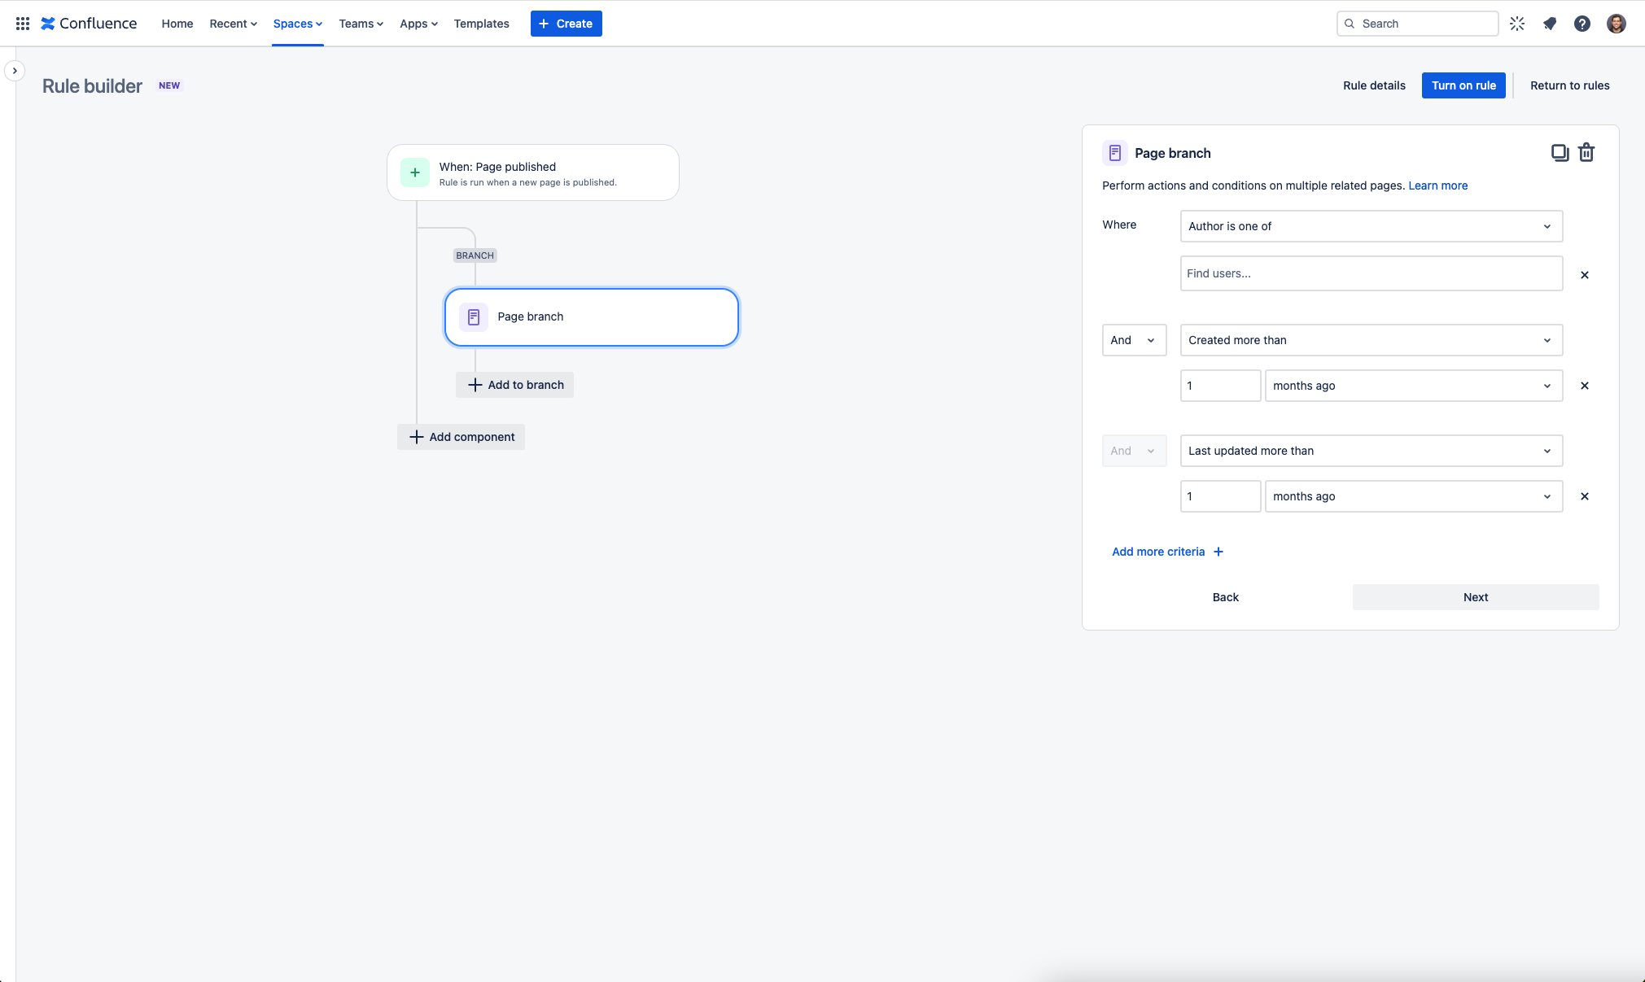Click the blue Create button
The height and width of the screenshot is (982, 1645).
pyautogui.click(x=567, y=24)
